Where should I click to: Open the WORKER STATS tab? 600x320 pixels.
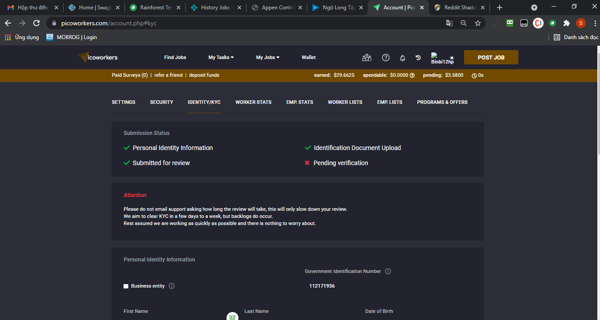pyautogui.click(x=253, y=102)
